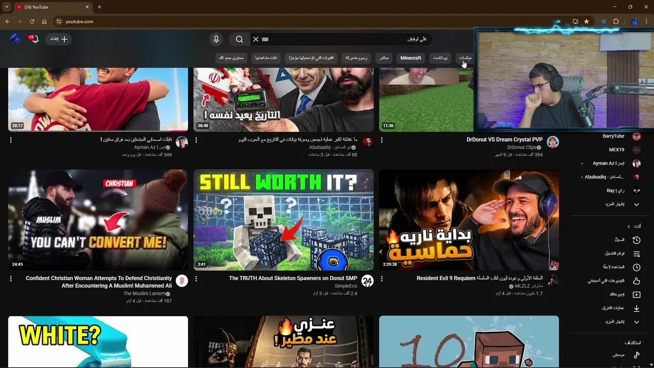
Task: Open Abulsadiq channel avatar under video
Action: point(367,142)
